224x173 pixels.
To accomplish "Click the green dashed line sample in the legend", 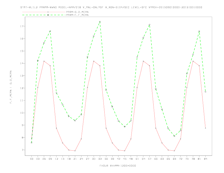I will tap(44, 15).
